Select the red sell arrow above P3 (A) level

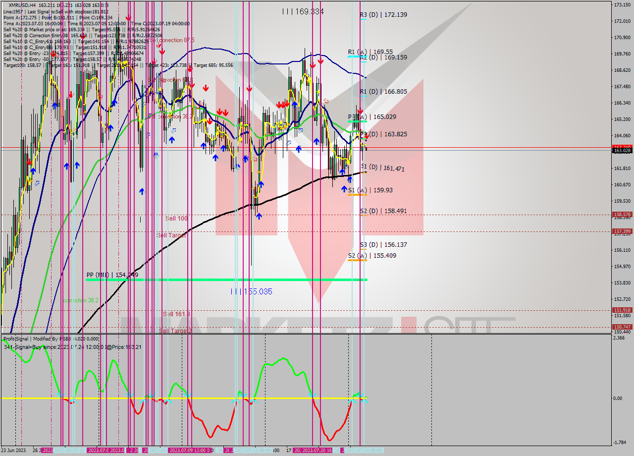(360, 110)
